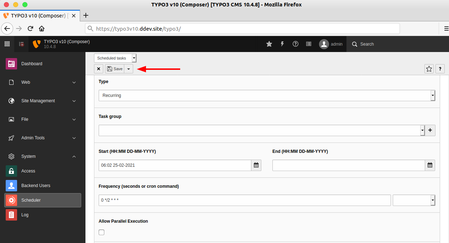Image resolution: width=449 pixels, height=243 pixels.
Task: Open the flush cache lightning icon
Action: tap(282, 44)
